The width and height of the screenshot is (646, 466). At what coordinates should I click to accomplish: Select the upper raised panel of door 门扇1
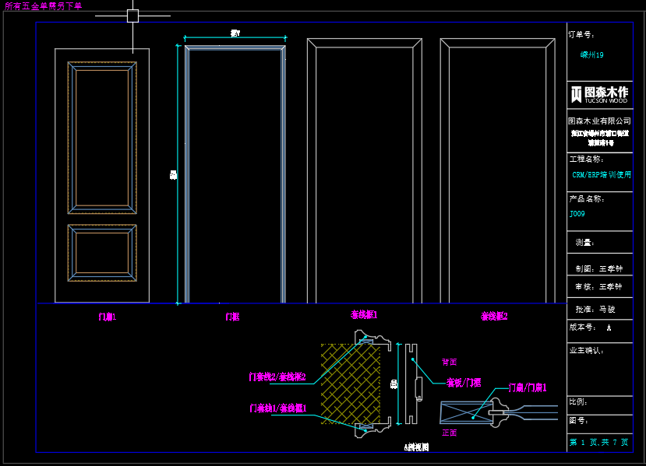tap(102, 138)
